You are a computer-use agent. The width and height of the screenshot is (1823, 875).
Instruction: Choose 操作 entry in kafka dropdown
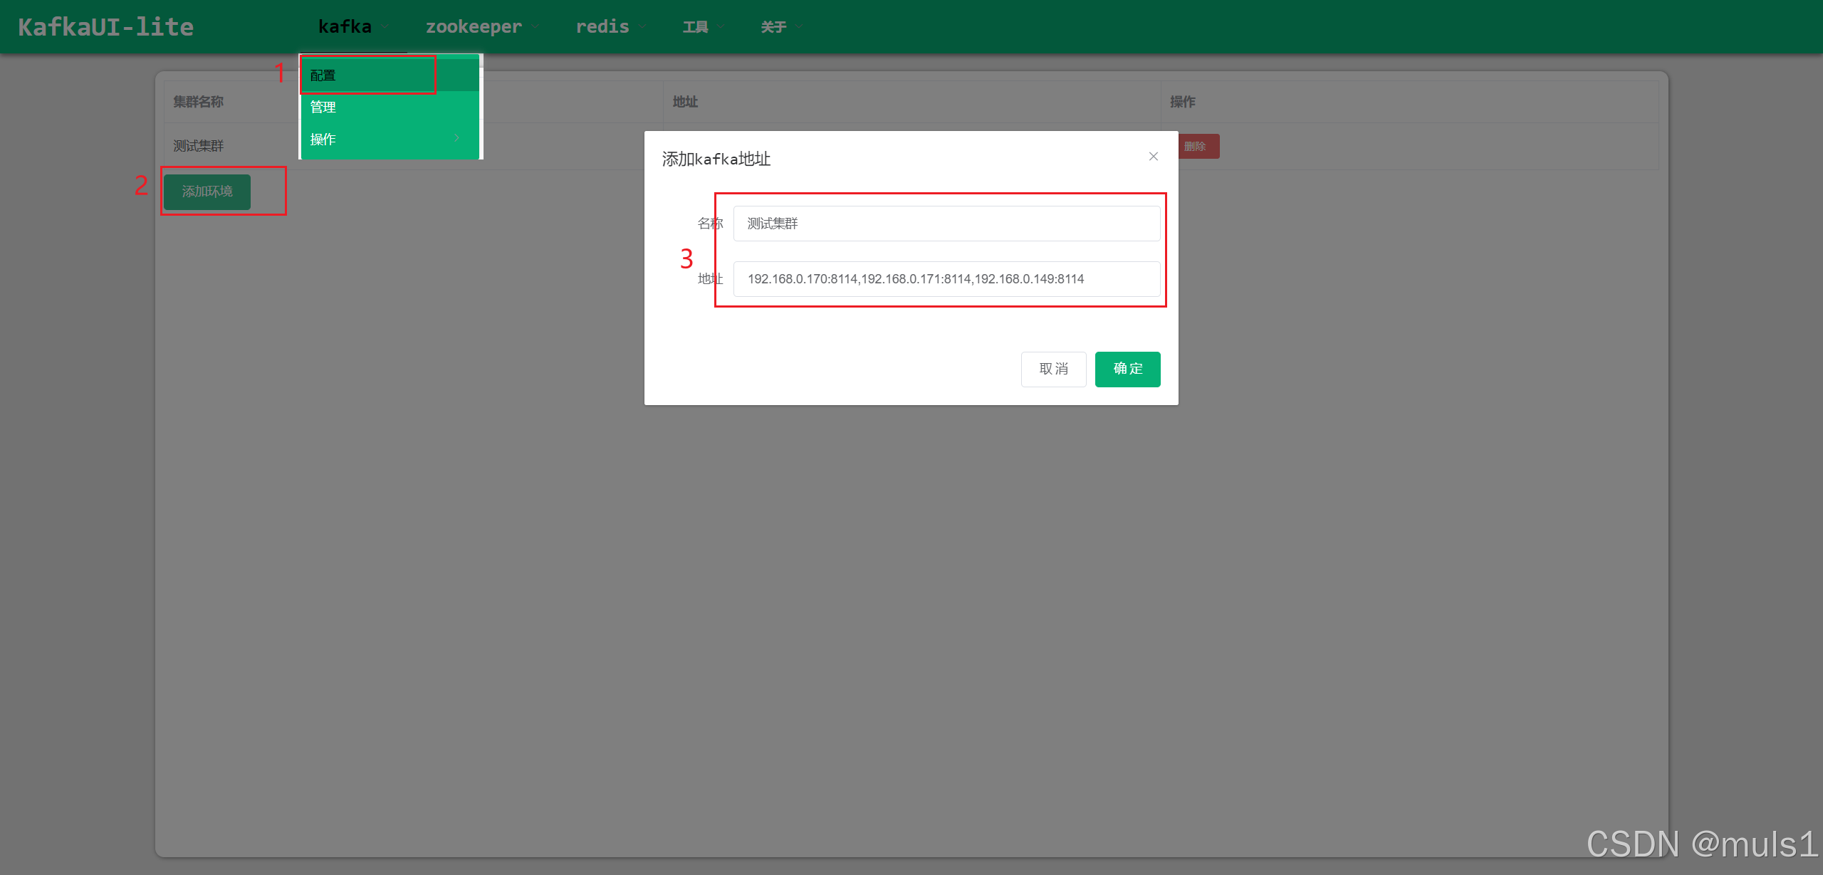click(323, 140)
